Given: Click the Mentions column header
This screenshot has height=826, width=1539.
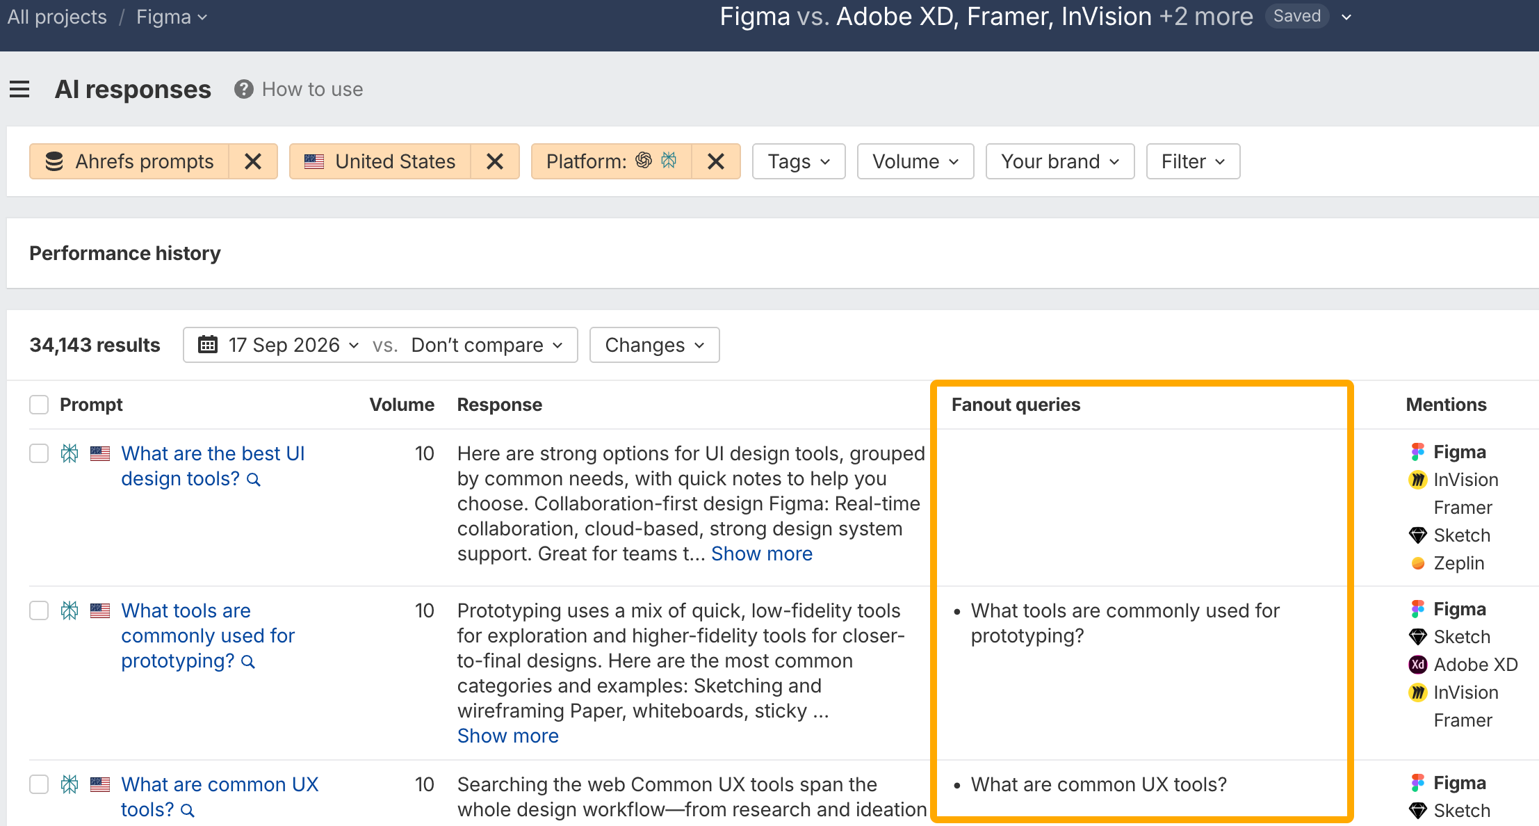Looking at the screenshot, I should (1446, 405).
